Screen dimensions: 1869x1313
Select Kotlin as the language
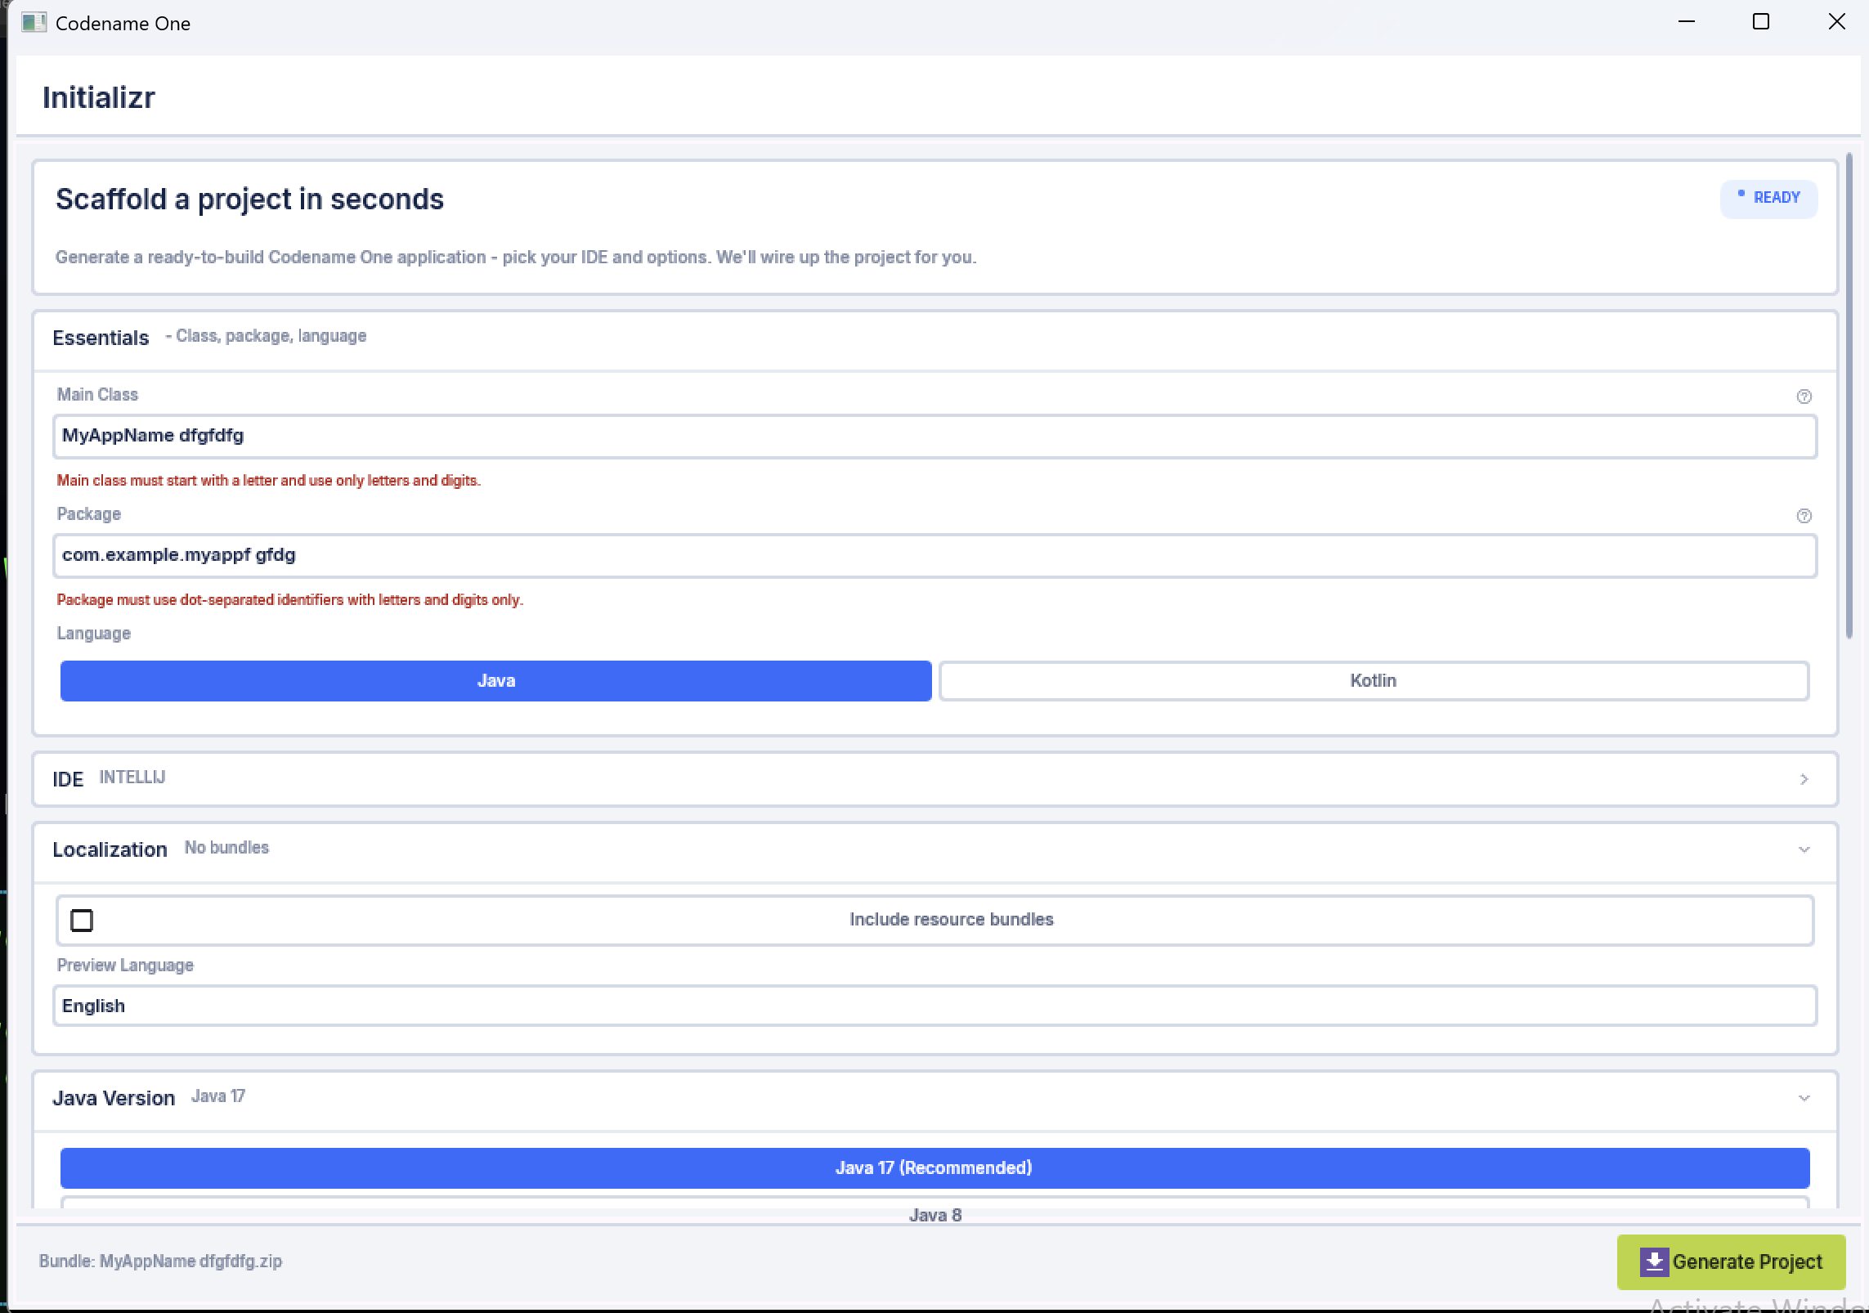click(1374, 681)
